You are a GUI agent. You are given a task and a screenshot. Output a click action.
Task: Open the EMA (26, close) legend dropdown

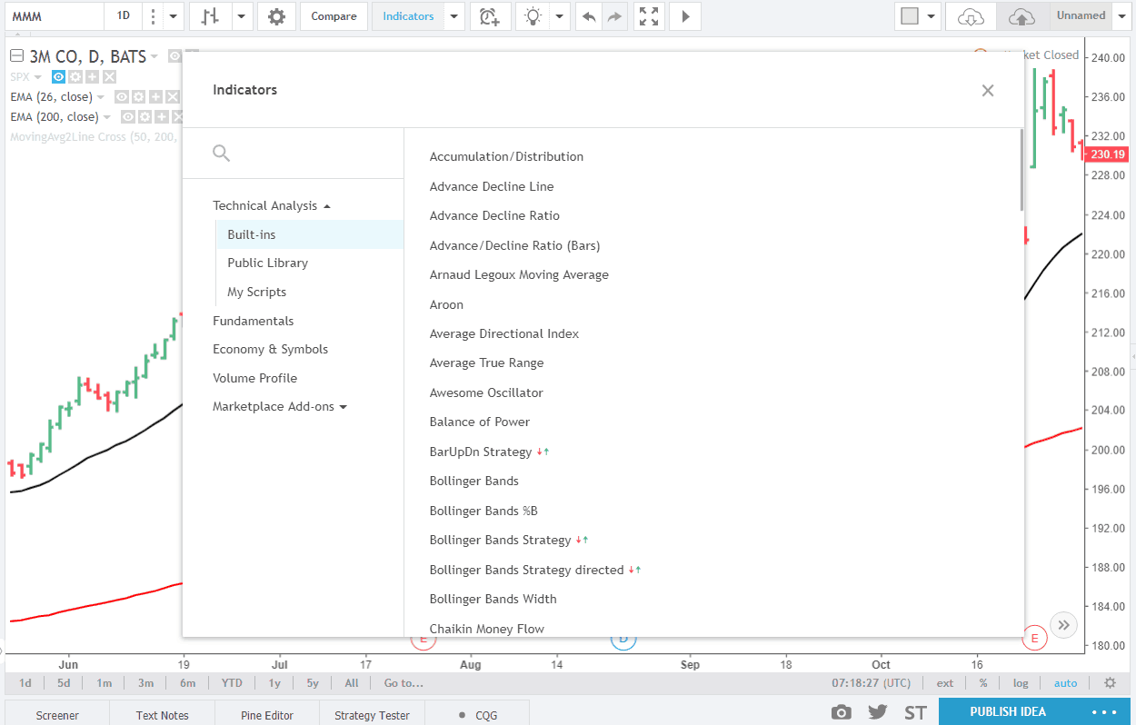(101, 97)
